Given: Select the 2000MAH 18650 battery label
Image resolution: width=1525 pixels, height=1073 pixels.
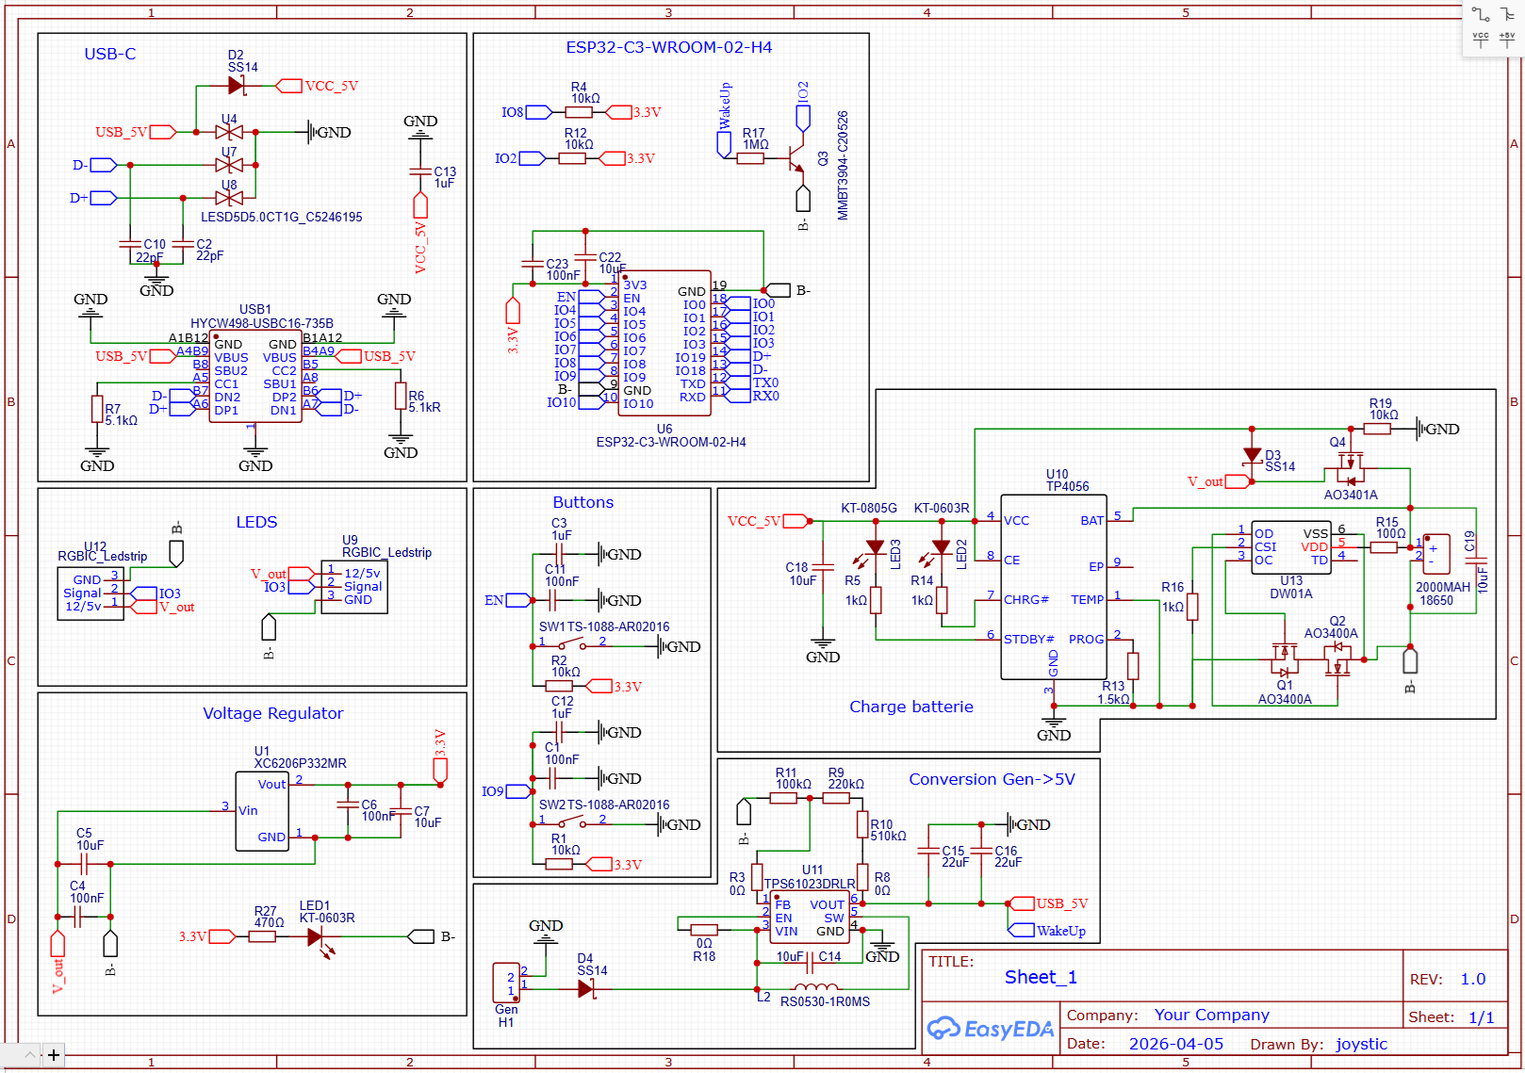Looking at the screenshot, I should point(1443,593).
